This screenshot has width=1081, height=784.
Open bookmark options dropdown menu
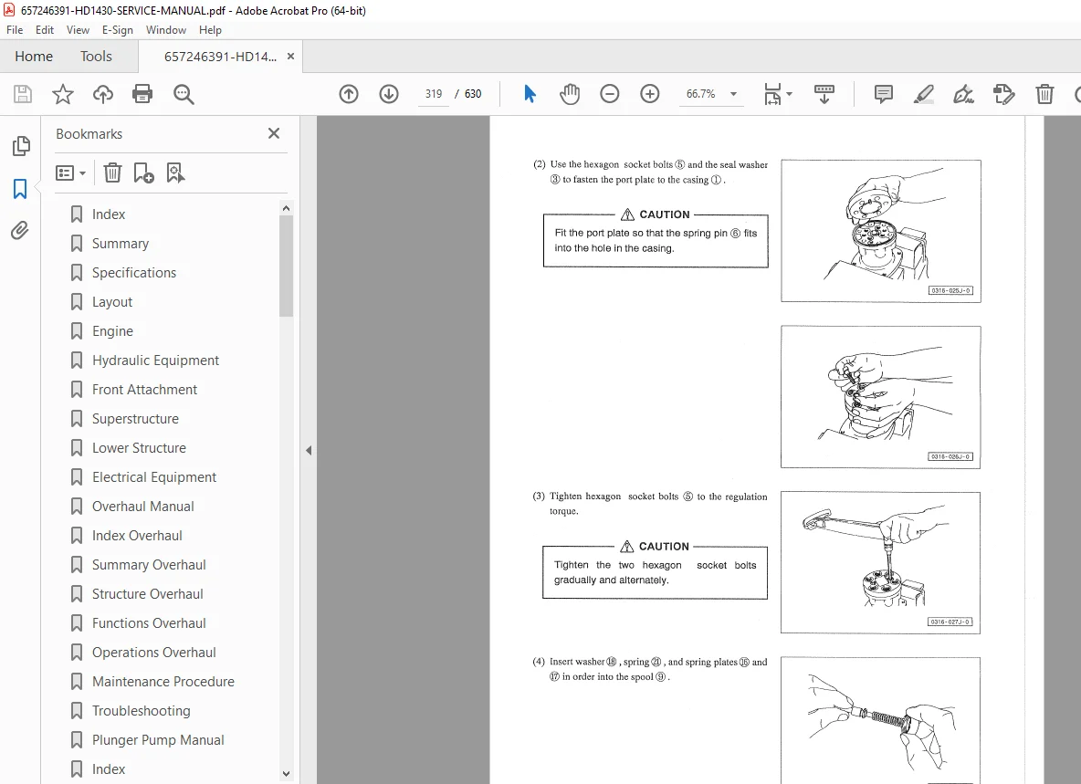coord(70,172)
